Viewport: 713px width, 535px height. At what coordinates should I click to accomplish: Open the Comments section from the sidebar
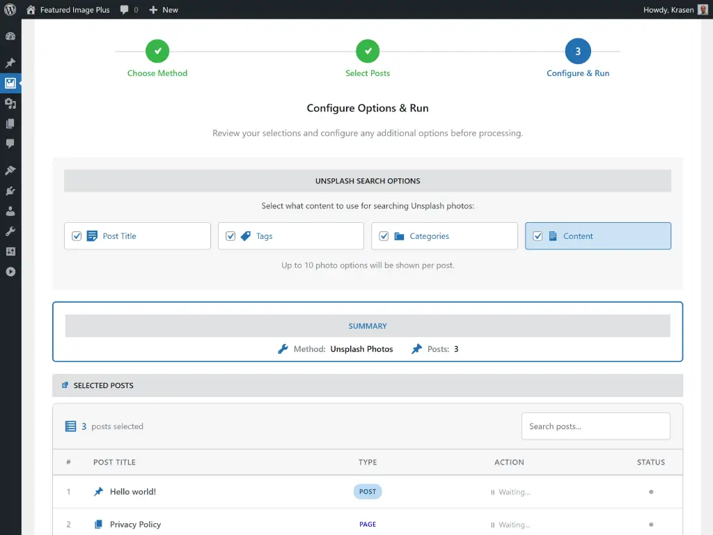[x=10, y=142]
